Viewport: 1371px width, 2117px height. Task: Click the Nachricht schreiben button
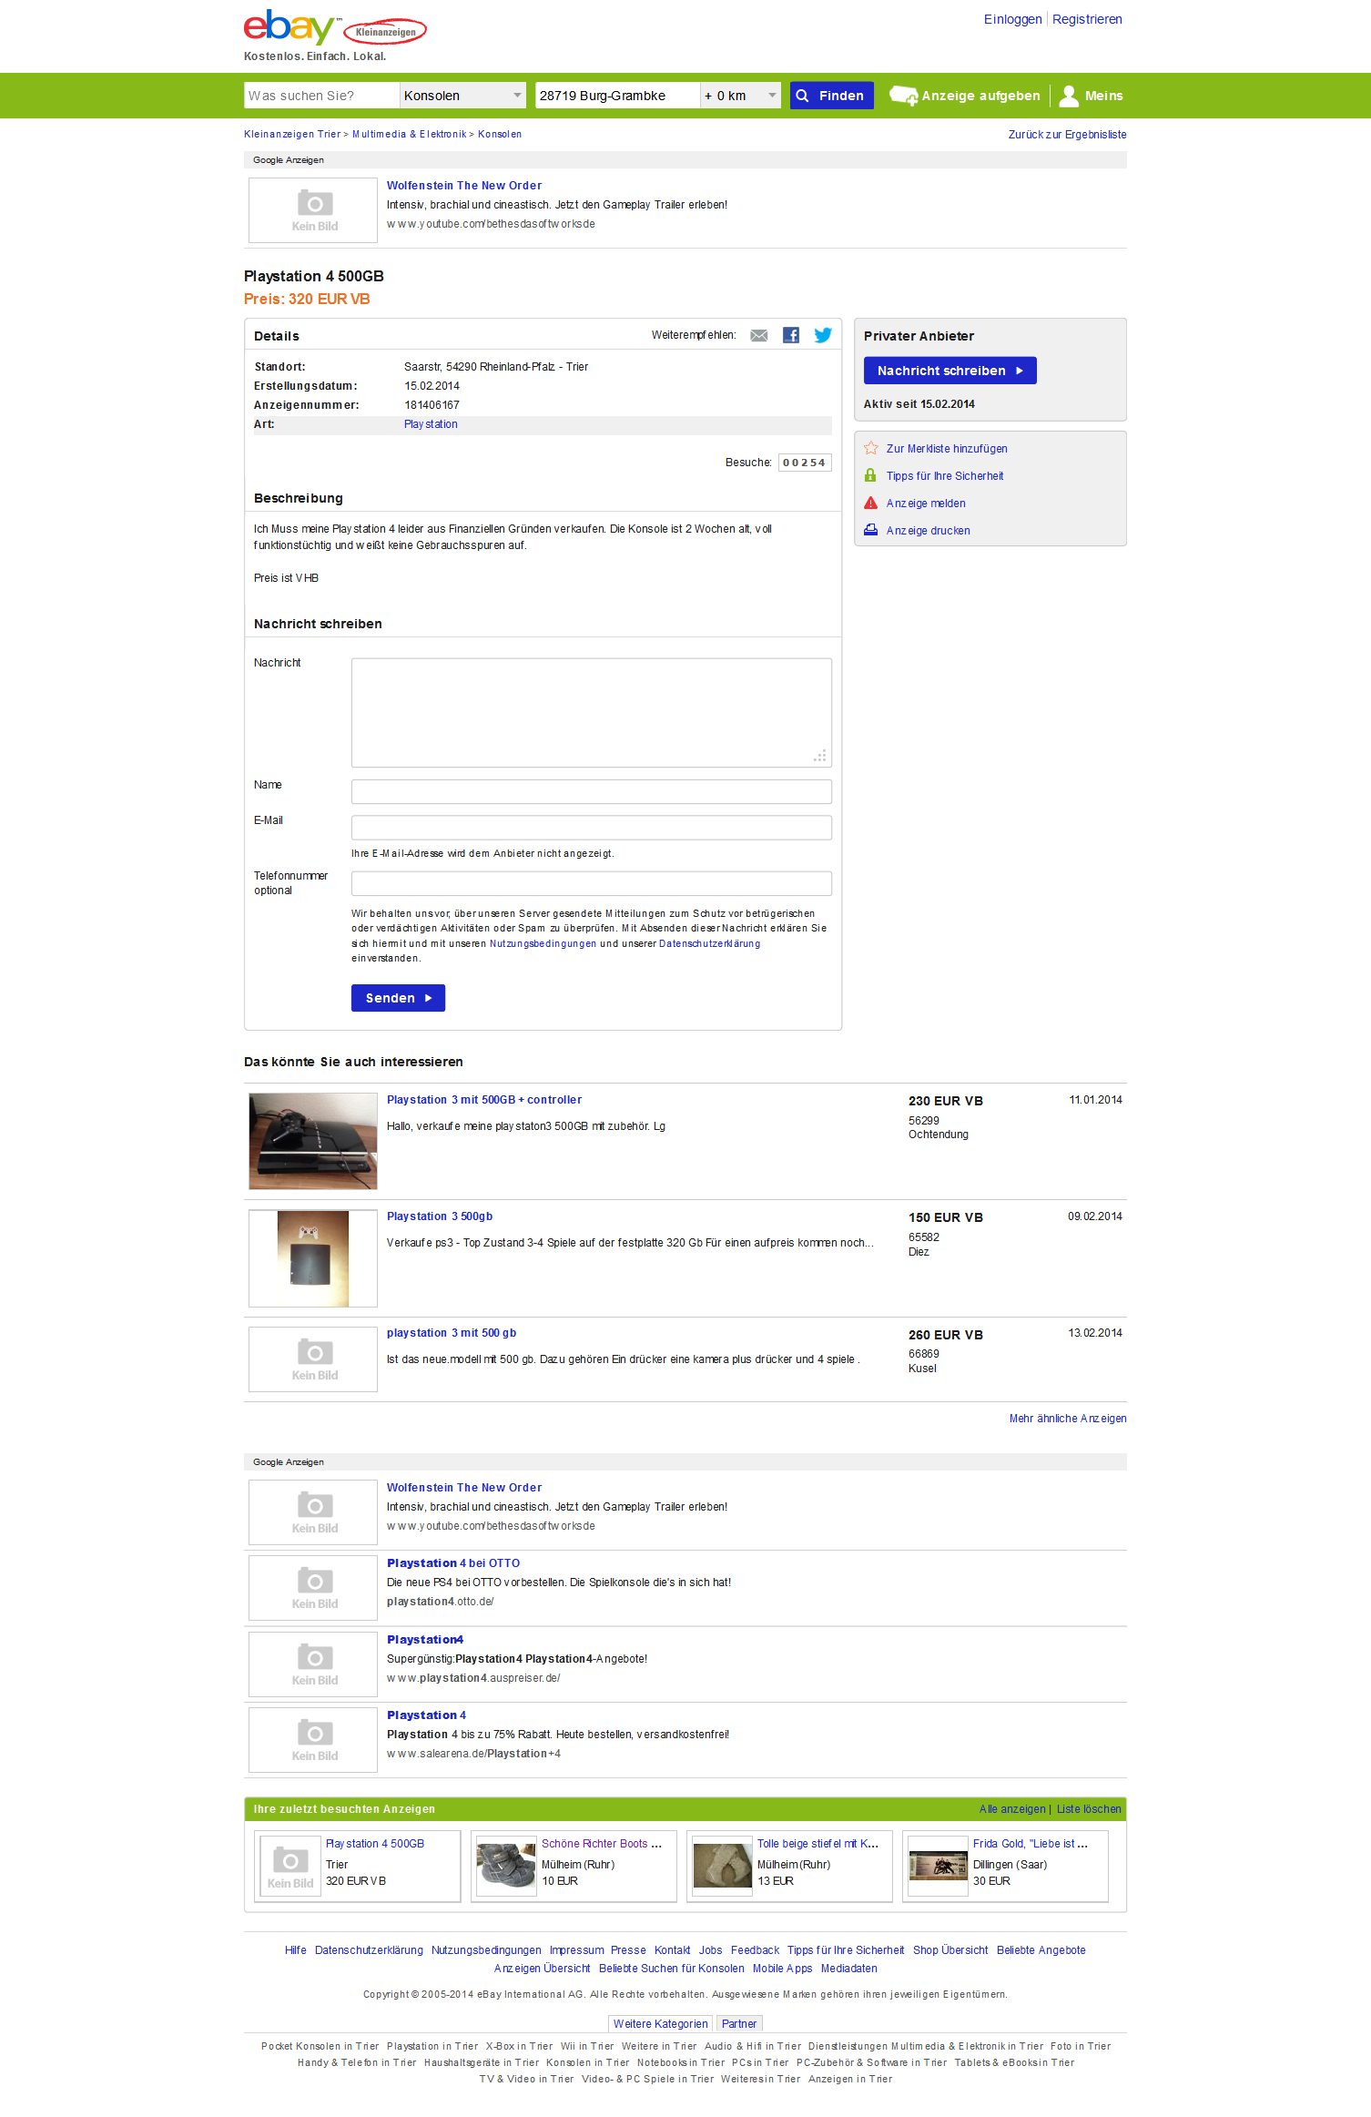pos(950,371)
